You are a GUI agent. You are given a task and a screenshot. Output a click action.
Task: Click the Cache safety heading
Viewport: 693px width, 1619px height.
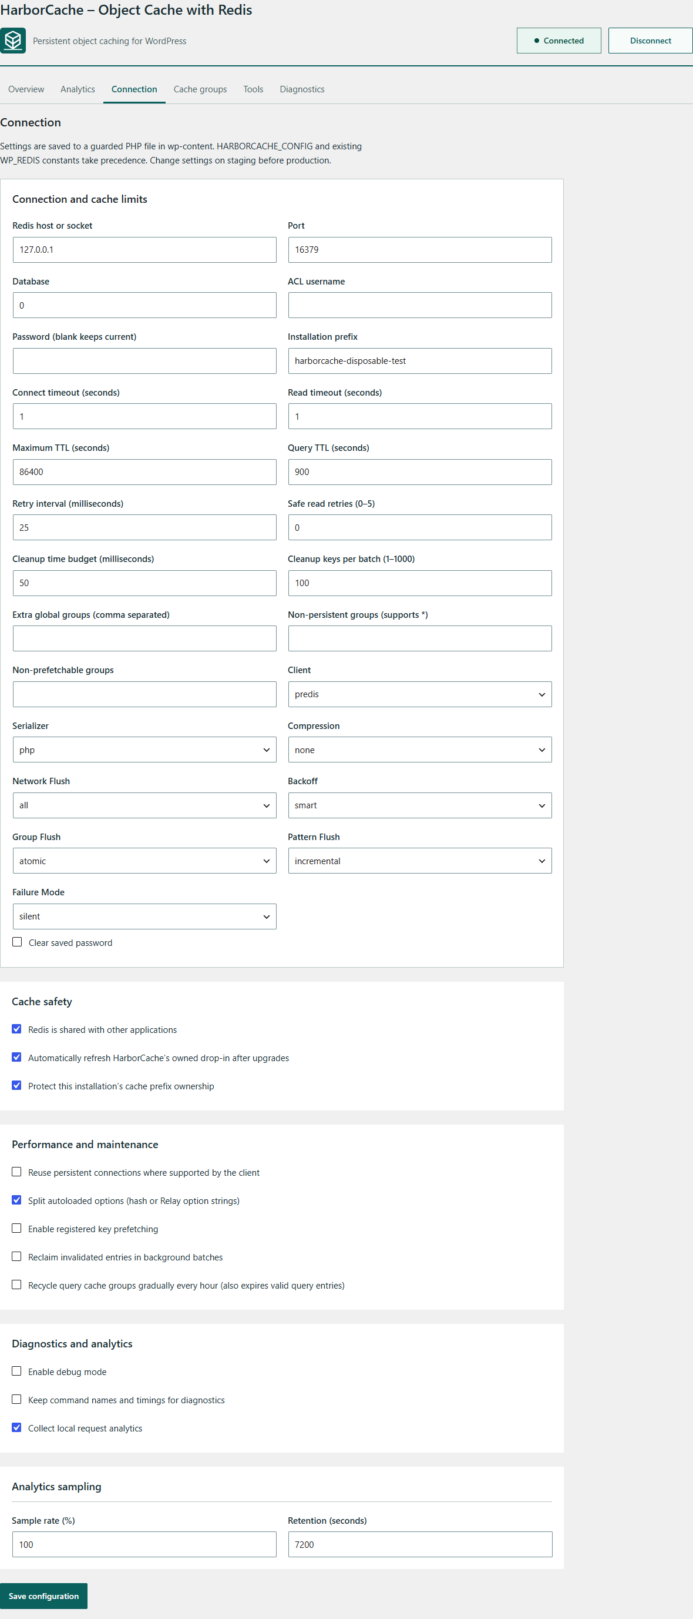[x=42, y=1001]
